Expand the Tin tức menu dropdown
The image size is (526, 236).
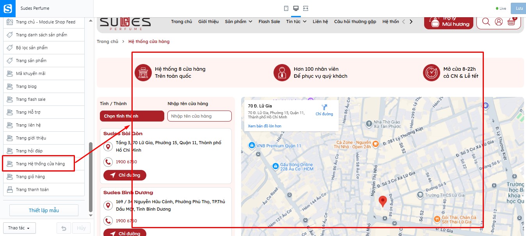pyautogui.click(x=296, y=21)
